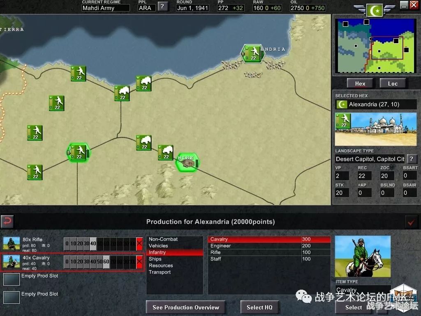Viewport: 421px width, 316px height.
Task: Open the Ships production category
Action: [174, 259]
